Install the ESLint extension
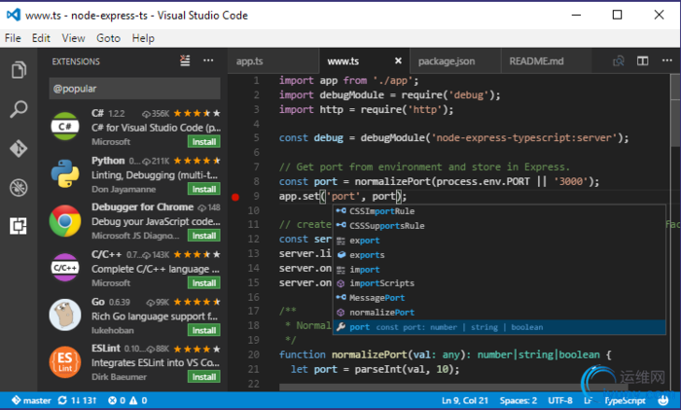This screenshot has height=410, width=681. tap(203, 377)
